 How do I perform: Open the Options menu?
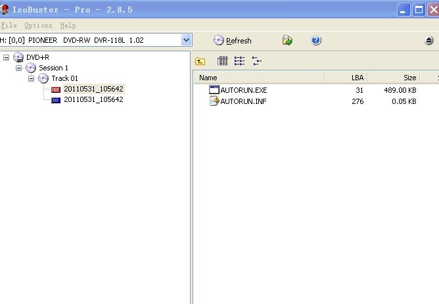[x=38, y=25]
